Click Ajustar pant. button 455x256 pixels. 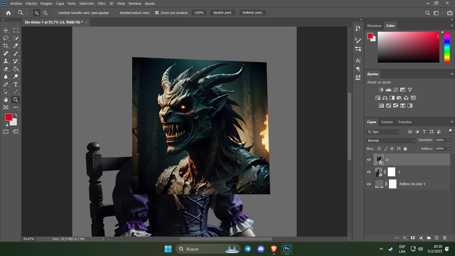(x=223, y=13)
